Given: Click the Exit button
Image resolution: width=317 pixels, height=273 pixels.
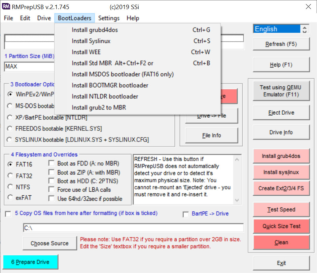Looking at the screenshot, I should [281, 263].
